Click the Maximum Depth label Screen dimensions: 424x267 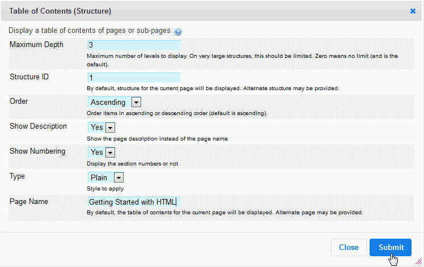pos(37,45)
